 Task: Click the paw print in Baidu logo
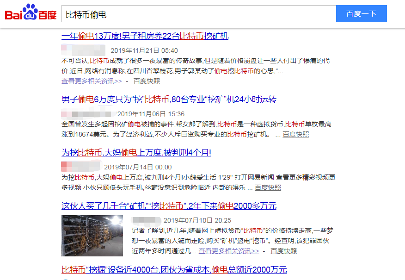[30, 10]
